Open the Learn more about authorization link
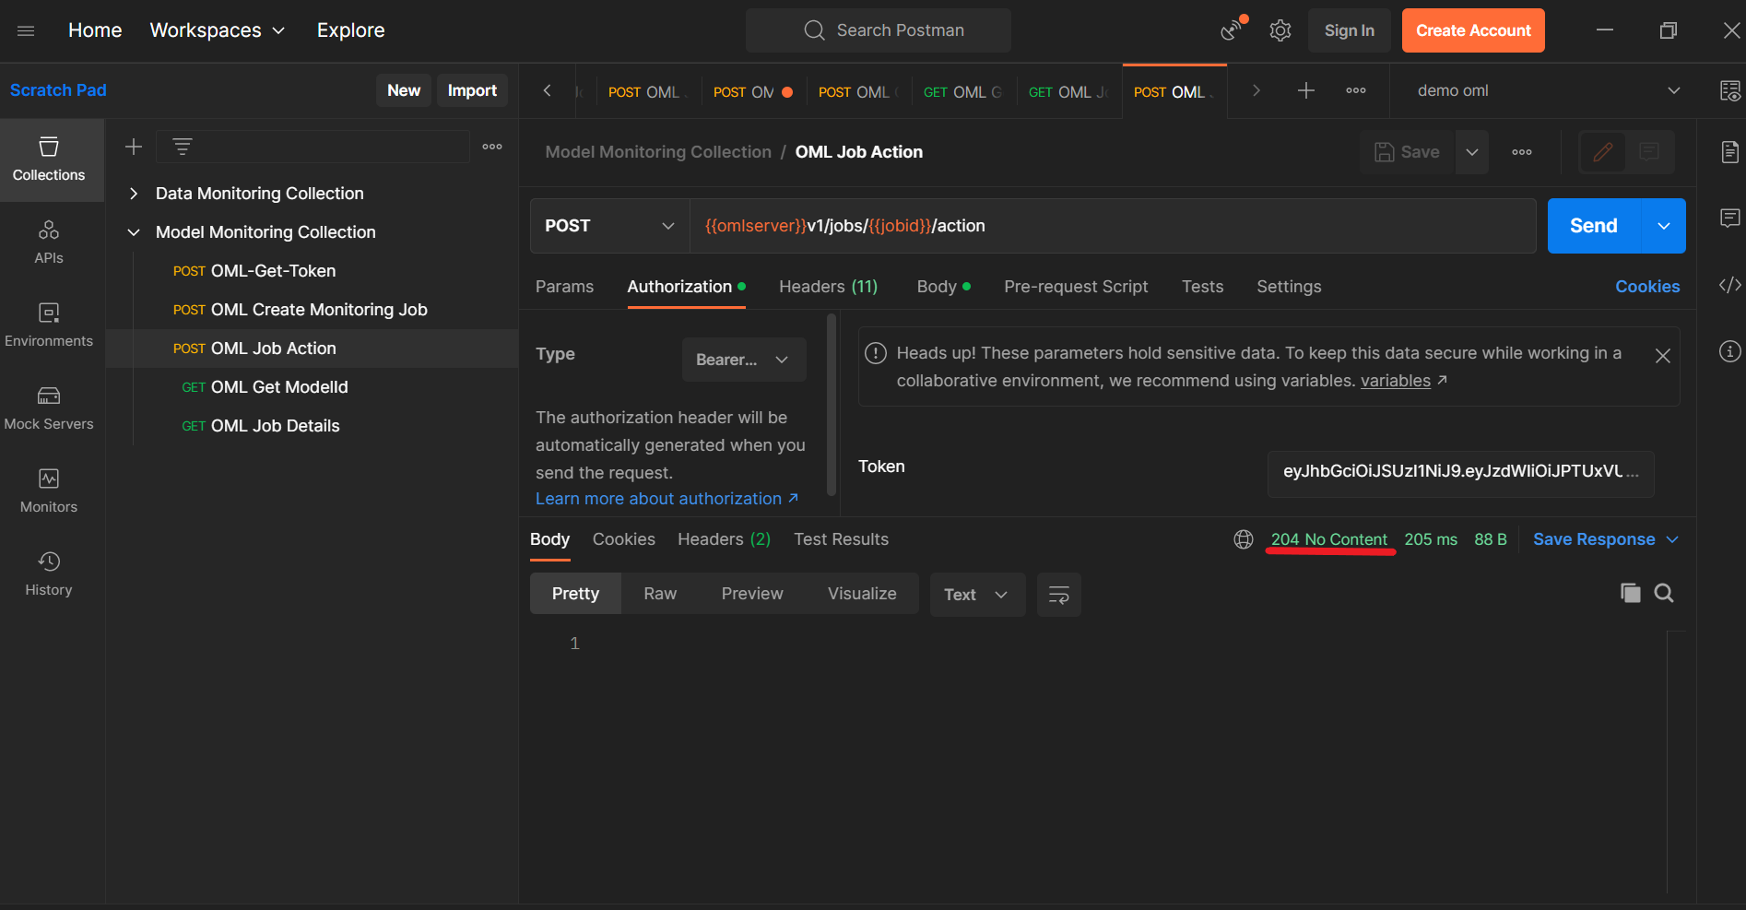Viewport: 1746px width, 910px height. (x=667, y=499)
